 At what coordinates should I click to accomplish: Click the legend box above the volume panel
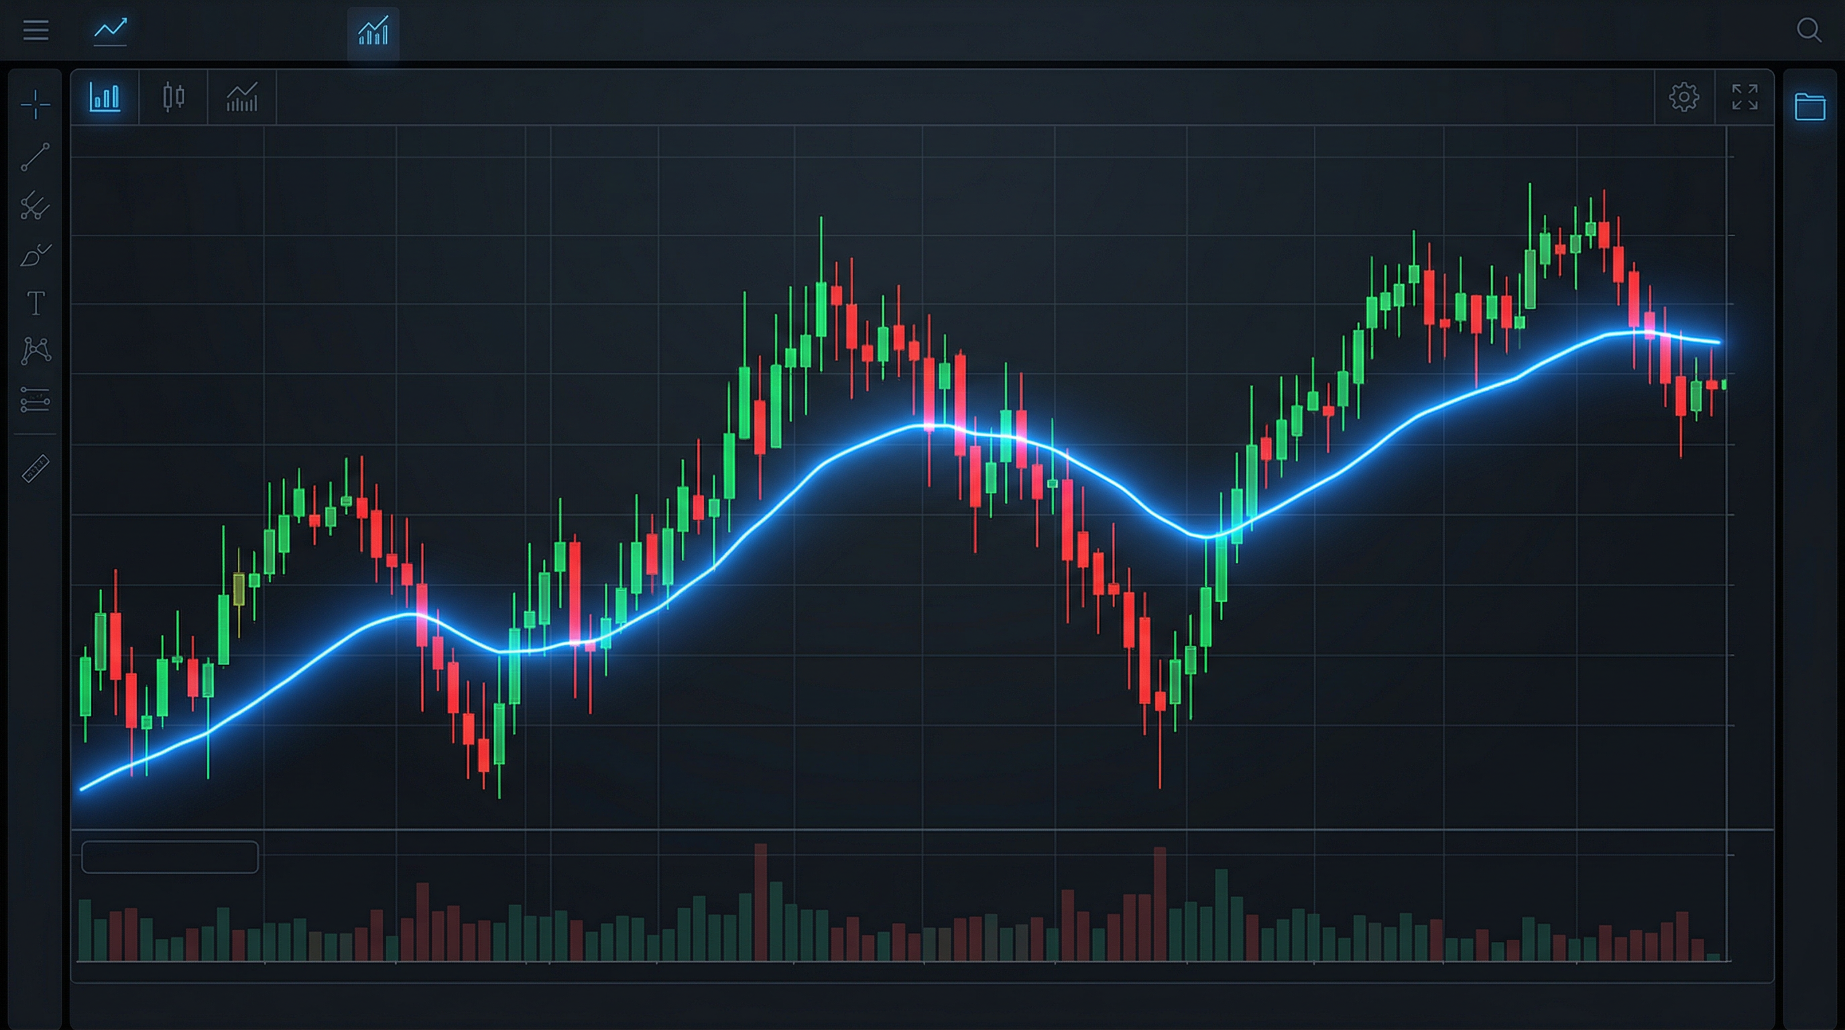click(170, 857)
